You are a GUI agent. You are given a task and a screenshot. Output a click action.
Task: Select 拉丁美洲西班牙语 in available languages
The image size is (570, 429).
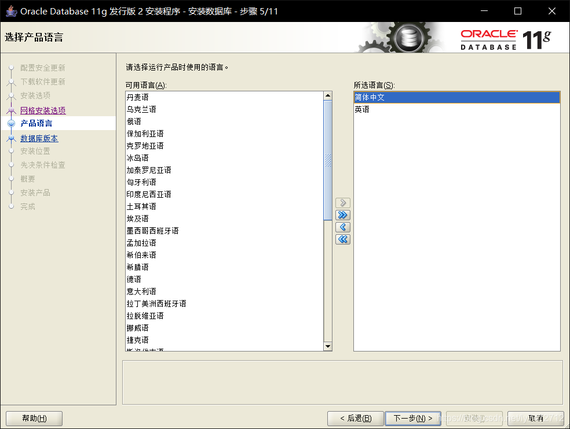tap(224, 304)
